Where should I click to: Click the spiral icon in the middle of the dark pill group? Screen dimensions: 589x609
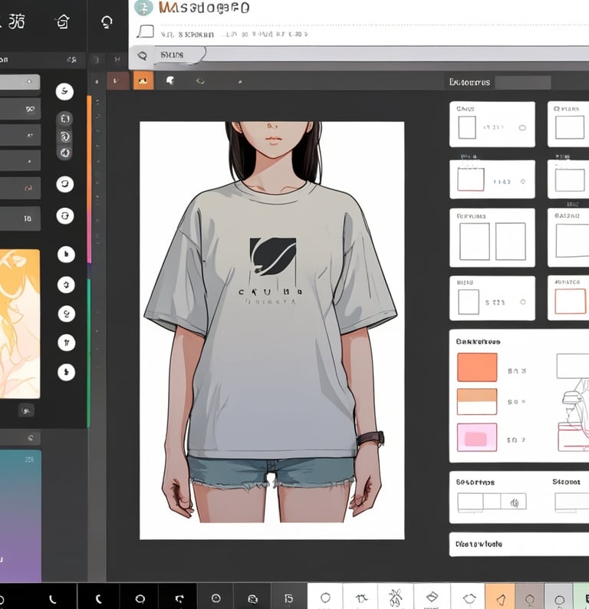coord(65,137)
